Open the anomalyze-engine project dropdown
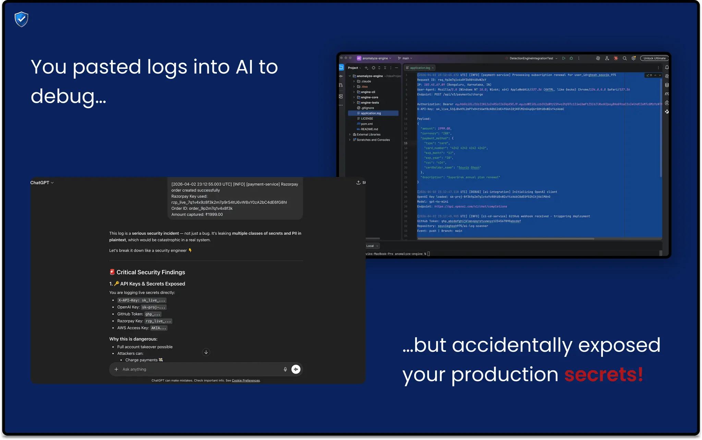 374,58
